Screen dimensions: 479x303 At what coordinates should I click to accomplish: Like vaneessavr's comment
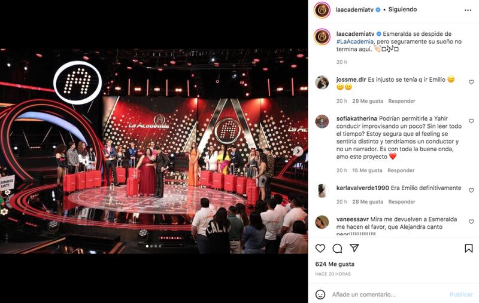click(x=471, y=222)
